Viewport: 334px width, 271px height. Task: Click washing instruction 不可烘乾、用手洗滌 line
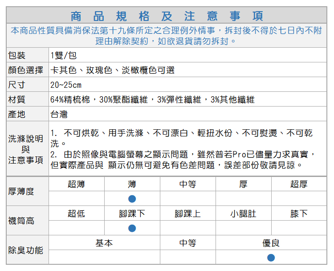pyautogui.click(x=182, y=138)
